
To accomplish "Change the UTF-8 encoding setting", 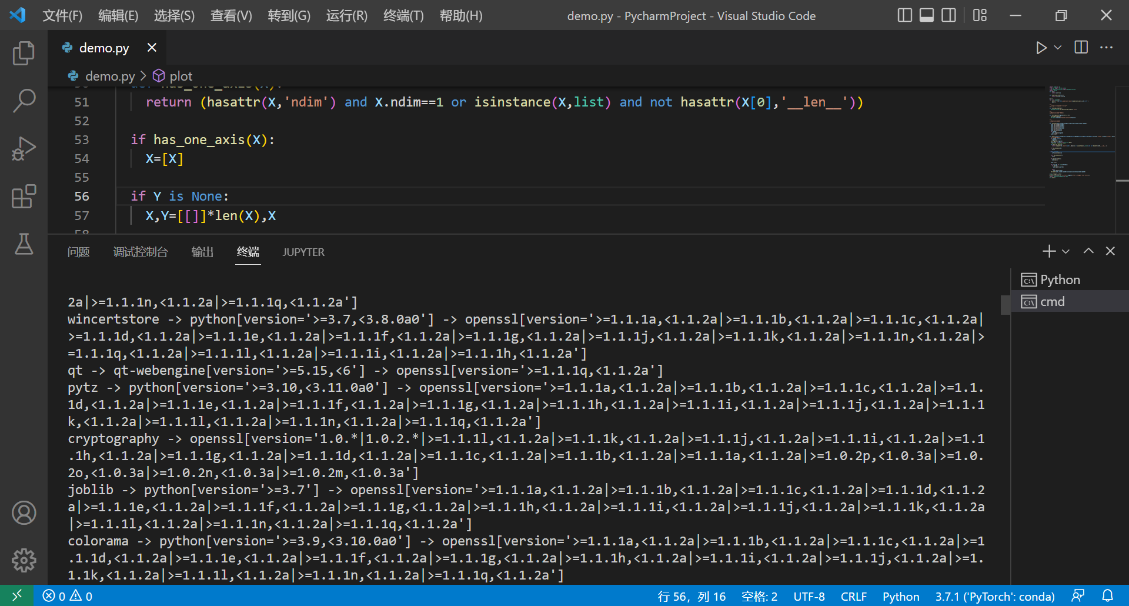I will click(809, 595).
